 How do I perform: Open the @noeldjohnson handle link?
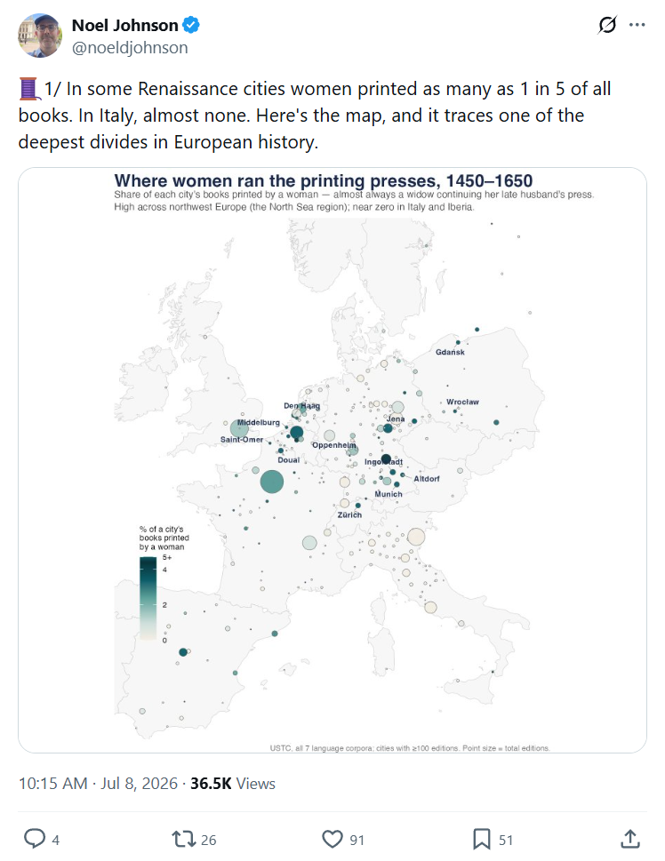coord(130,48)
